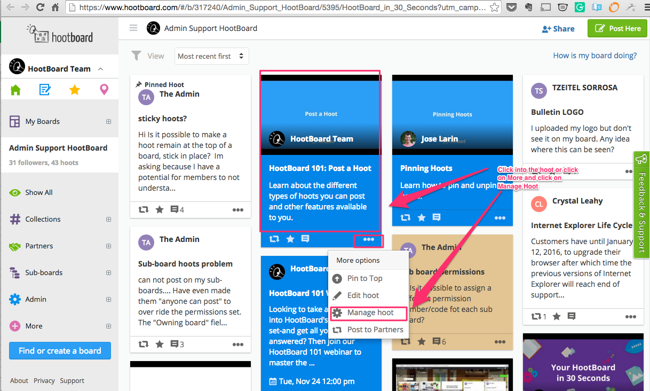Star the 'Internet Explorer Life Cycle' post
This screenshot has width=650, height=391.
[557, 316]
